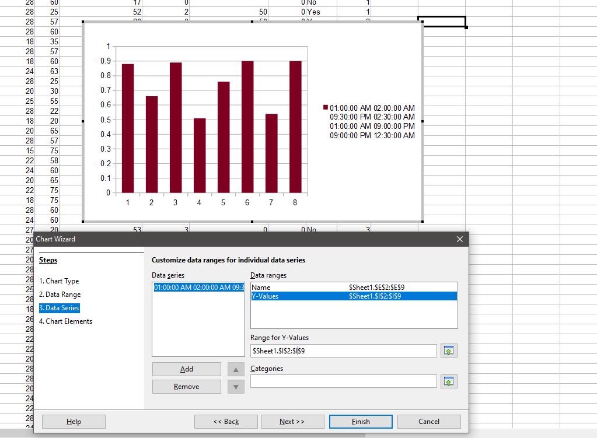Click the dark red legend color swatch
The width and height of the screenshot is (597, 438).
coord(326,108)
